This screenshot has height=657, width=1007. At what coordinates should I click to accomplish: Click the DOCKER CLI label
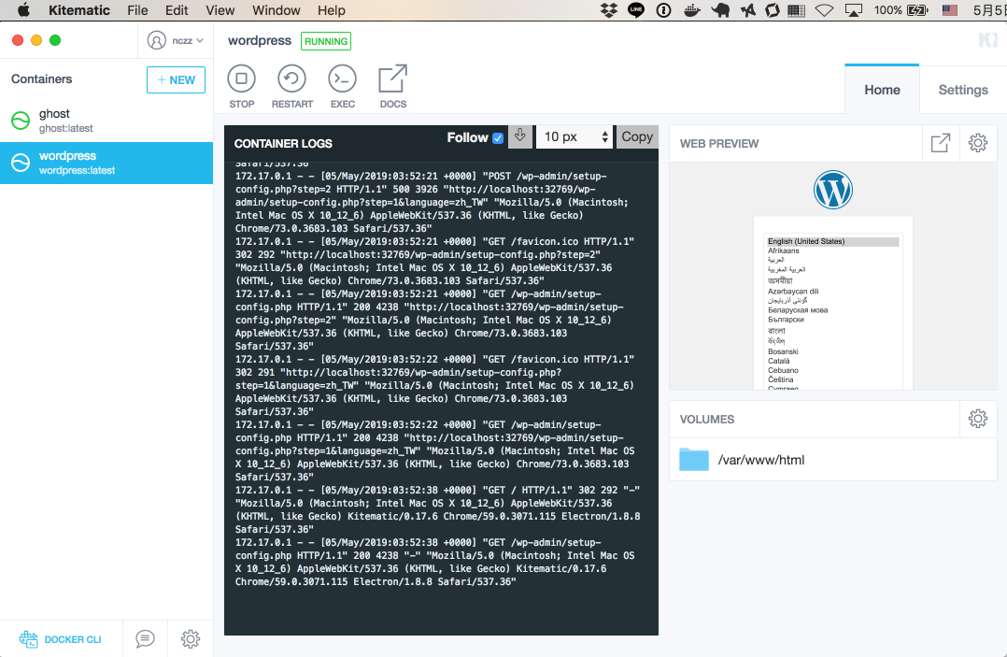point(73,639)
